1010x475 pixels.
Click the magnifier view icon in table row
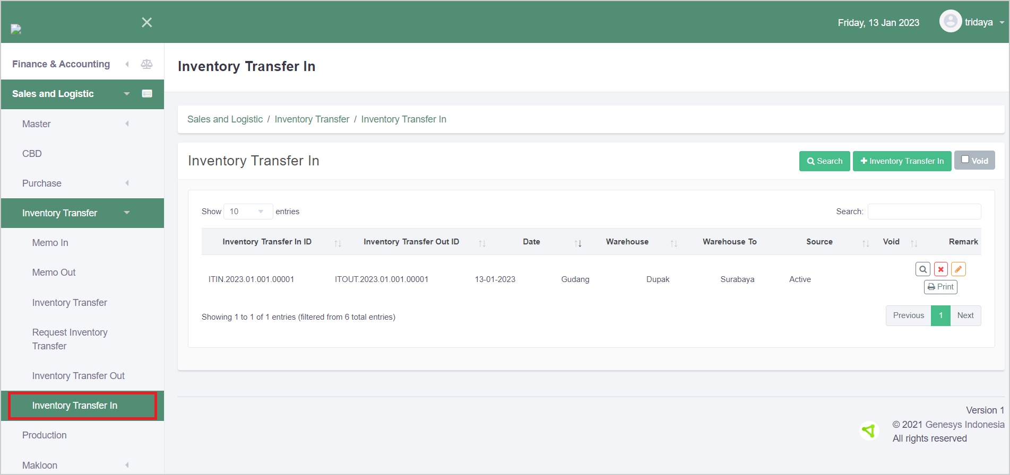922,269
